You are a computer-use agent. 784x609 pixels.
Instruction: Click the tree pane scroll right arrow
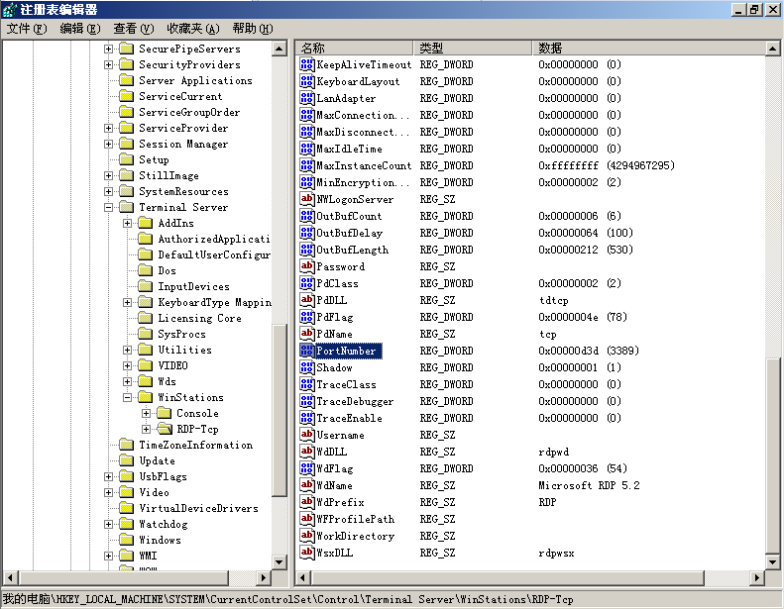[x=263, y=578]
